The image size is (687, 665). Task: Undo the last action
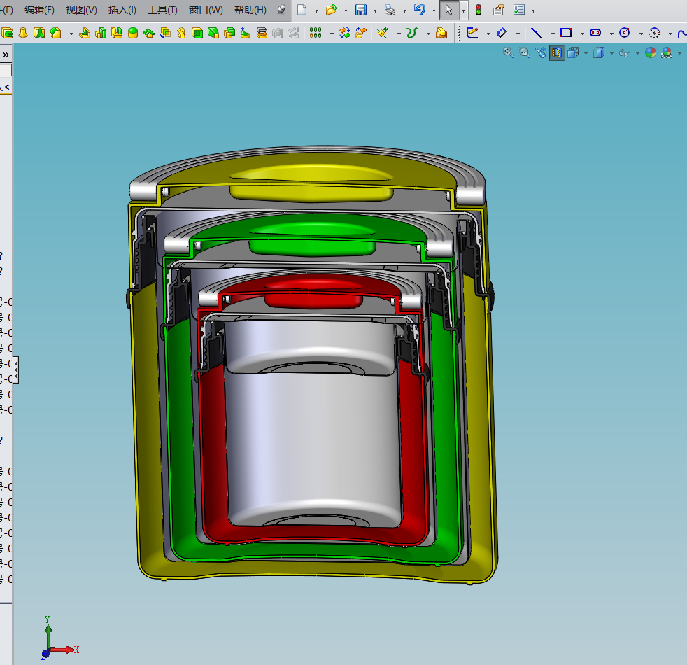419,10
